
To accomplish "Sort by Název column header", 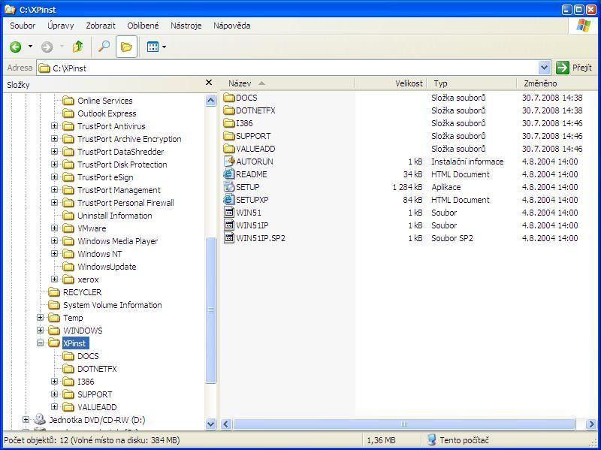I will [288, 83].
